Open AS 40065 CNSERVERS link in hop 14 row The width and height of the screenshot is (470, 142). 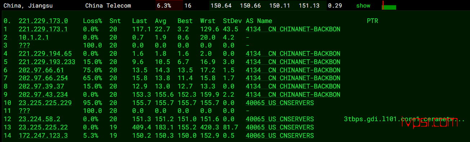(280, 136)
